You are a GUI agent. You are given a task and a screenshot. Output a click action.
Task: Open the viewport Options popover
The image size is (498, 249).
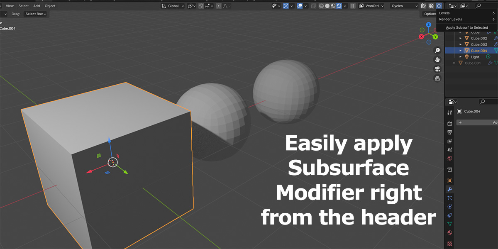430,14
